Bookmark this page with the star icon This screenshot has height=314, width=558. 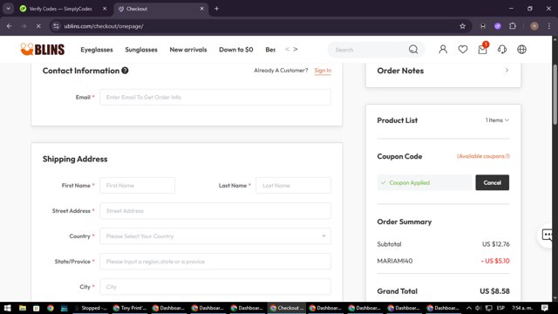pos(462,26)
